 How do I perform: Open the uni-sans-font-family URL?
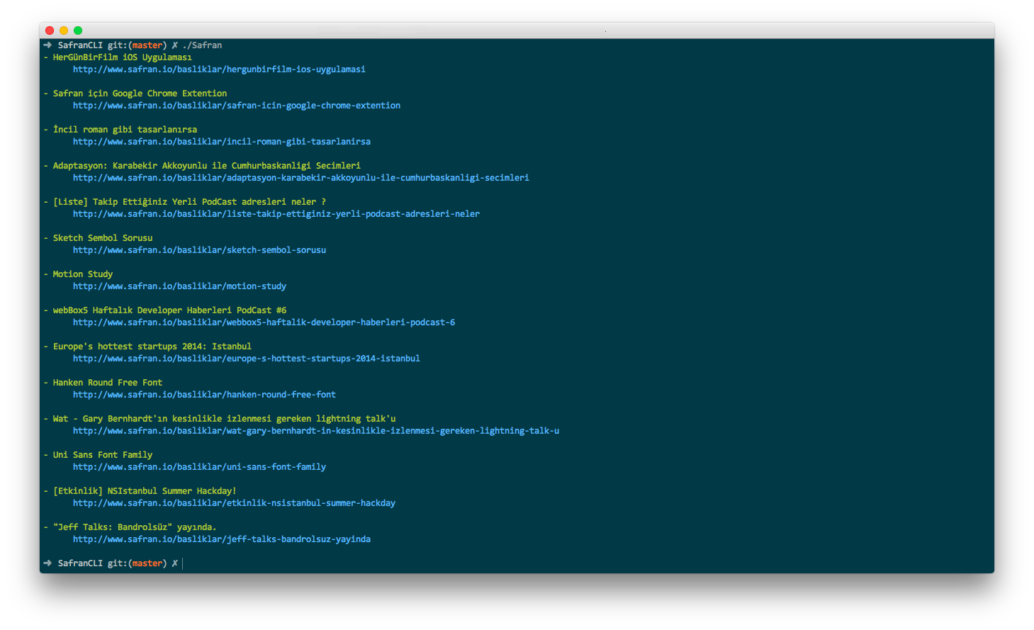200,467
